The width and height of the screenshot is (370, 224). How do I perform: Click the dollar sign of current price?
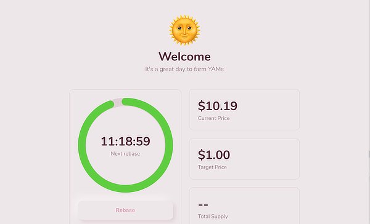[202, 106]
